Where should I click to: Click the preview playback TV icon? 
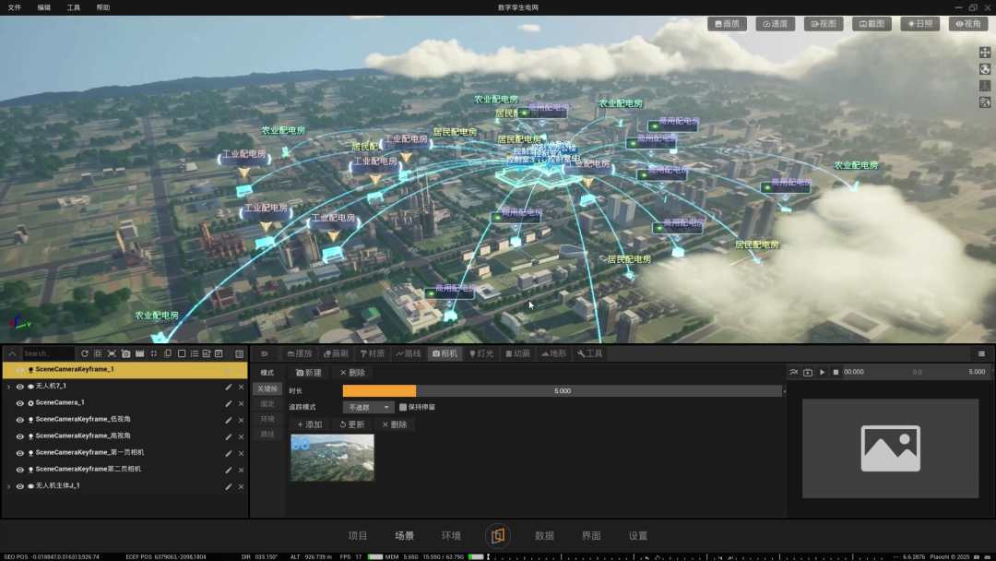pyautogui.click(x=808, y=372)
